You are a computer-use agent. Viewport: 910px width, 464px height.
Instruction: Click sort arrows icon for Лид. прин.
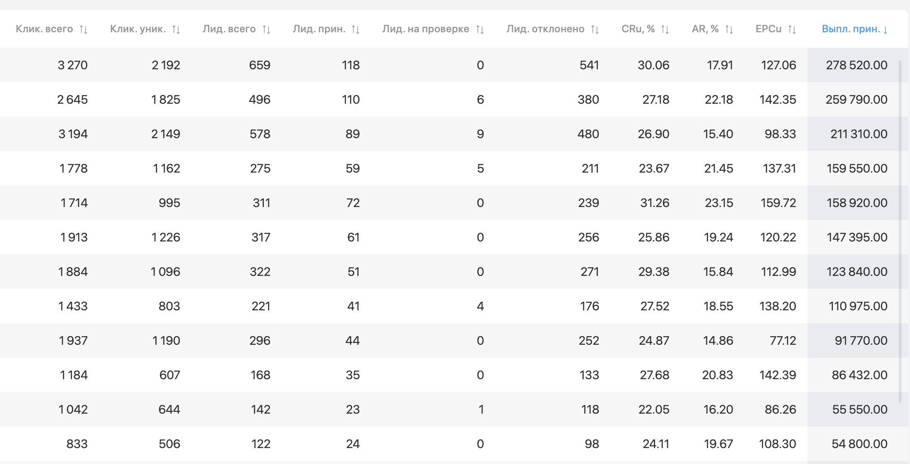click(x=356, y=29)
